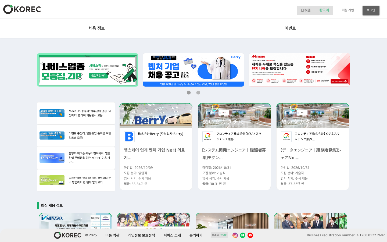Go to the second carousel slide dot
The height and width of the screenshot is (242, 387).
[x=198, y=92]
